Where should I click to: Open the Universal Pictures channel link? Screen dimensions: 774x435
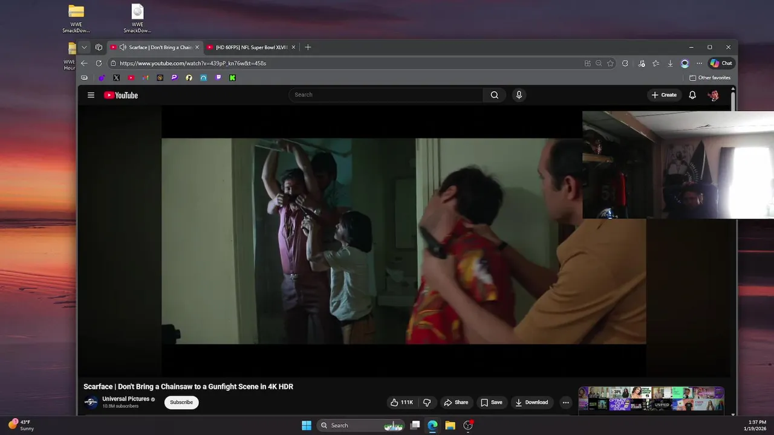(x=126, y=399)
